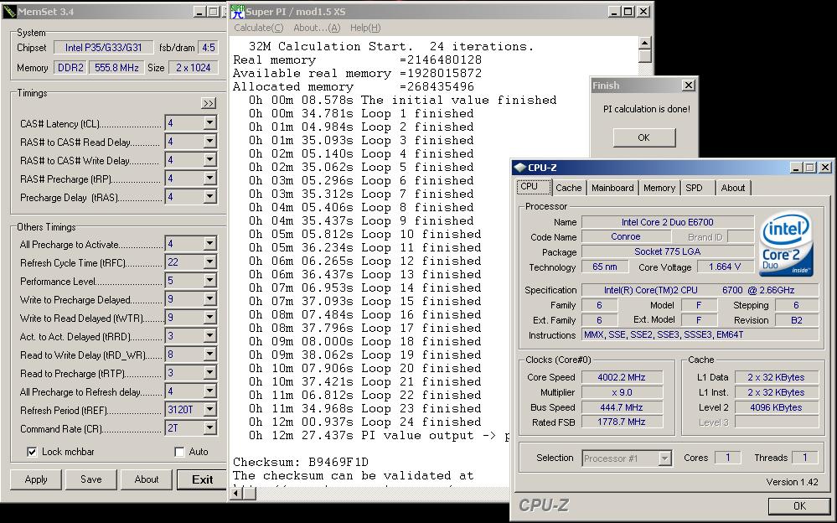Click the About button in MemSet
Viewport: 837px width, 523px height.
click(x=147, y=479)
